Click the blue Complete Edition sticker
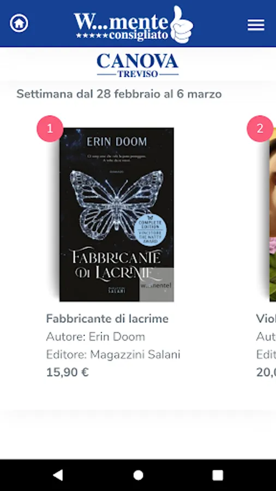 (150, 230)
